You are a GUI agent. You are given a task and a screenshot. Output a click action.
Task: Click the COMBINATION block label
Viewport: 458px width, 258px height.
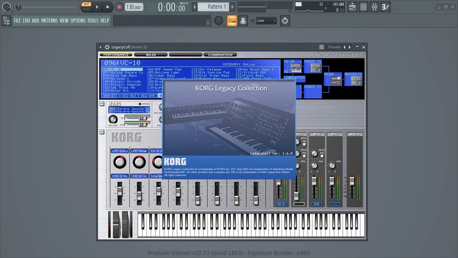[x=295, y=78]
